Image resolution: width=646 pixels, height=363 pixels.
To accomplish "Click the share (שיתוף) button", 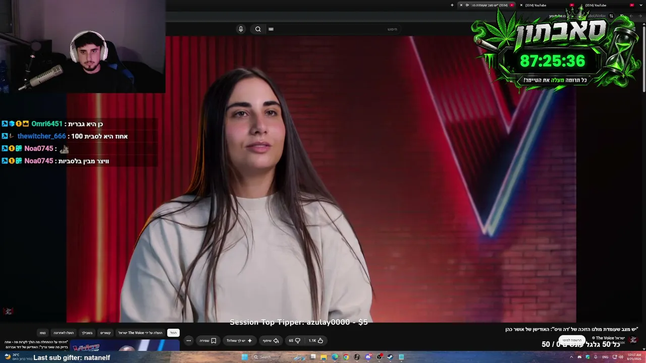I will click(271, 341).
